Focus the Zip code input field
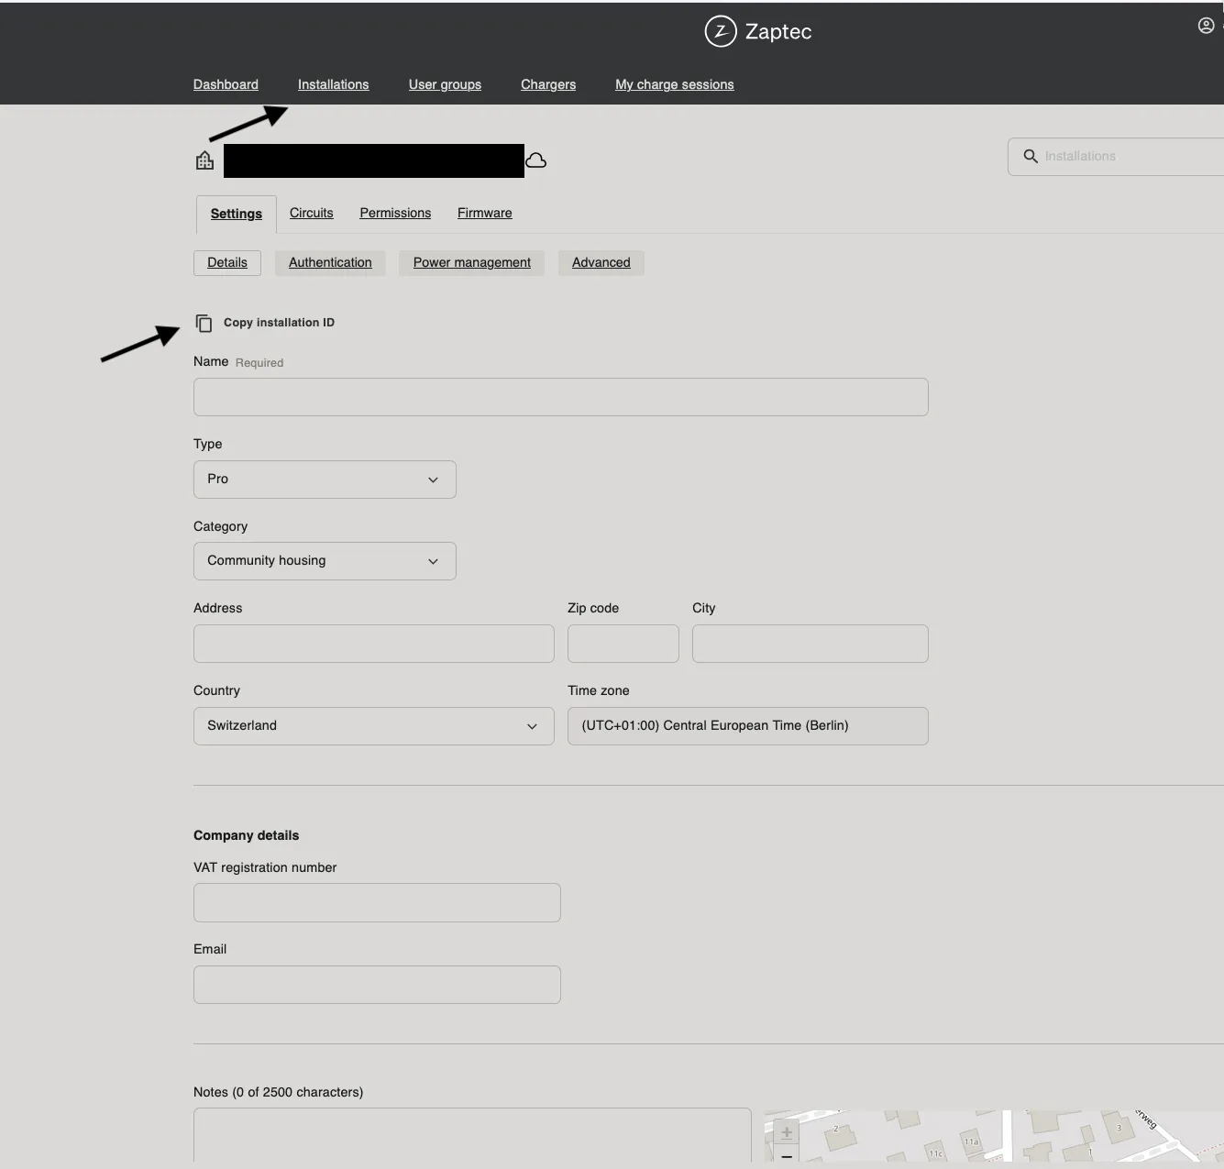The width and height of the screenshot is (1224, 1169). click(623, 644)
